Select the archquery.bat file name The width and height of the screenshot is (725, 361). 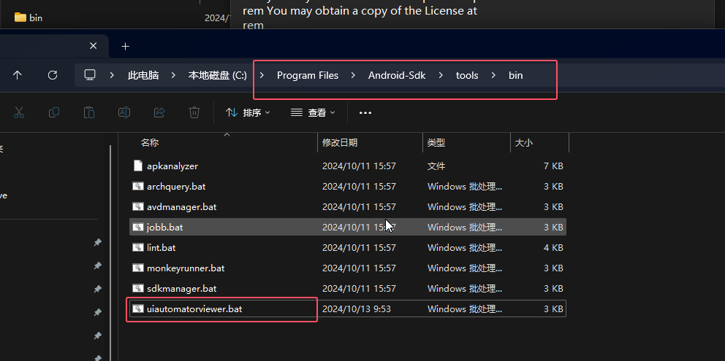pyautogui.click(x=176, y=187)
